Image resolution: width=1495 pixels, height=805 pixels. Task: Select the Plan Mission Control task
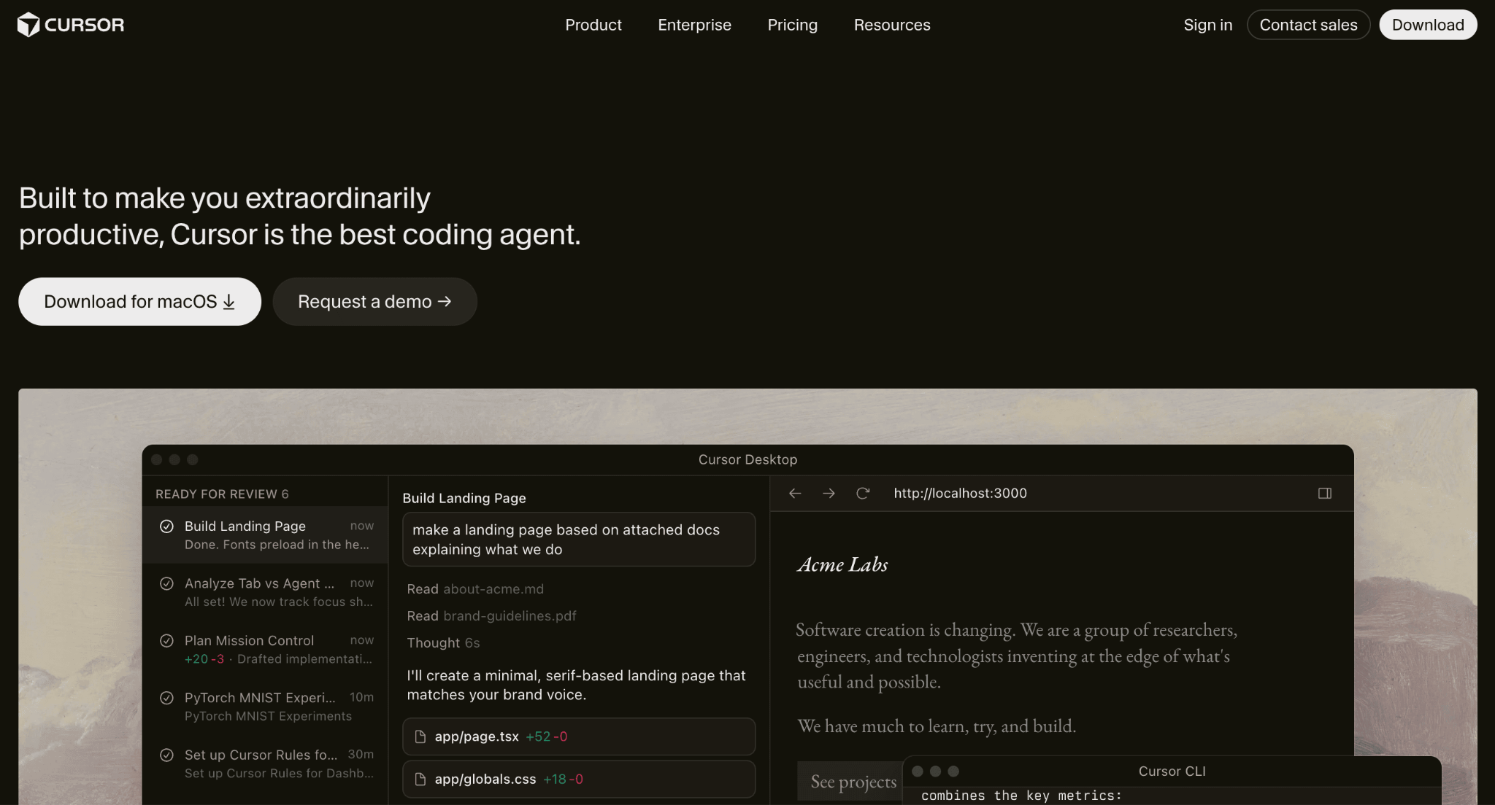pos(265,649)
